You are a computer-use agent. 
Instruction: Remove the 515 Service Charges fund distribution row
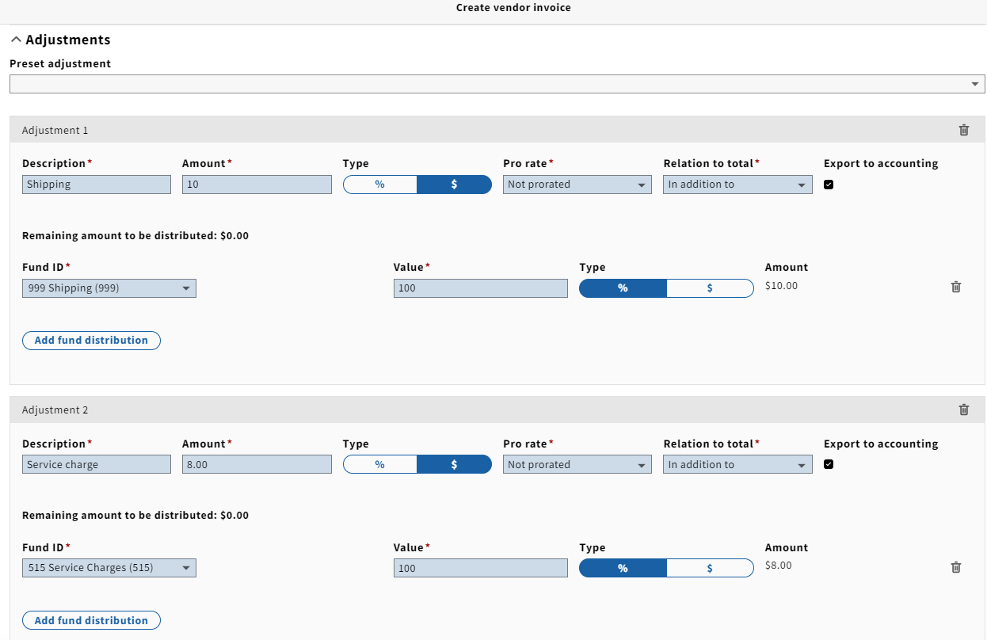click(x=956, y=567)
